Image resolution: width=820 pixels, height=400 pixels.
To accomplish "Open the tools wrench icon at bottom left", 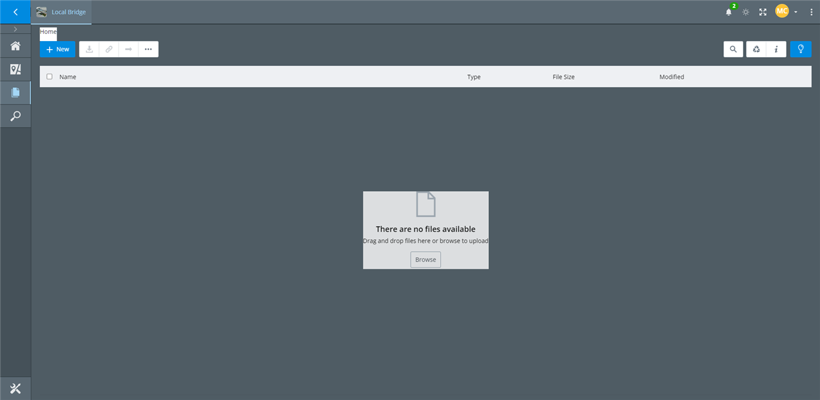I will coord(15,388).
